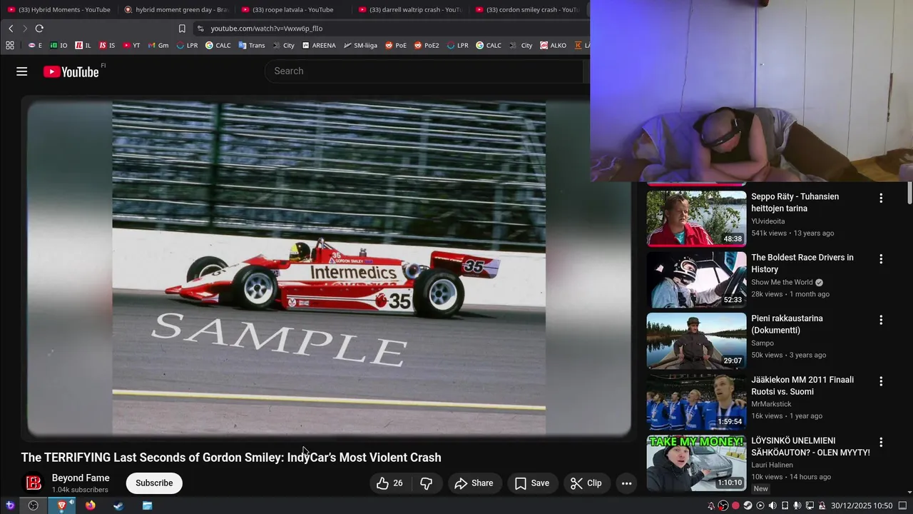Open Firefox from the taskbar
Viewport: 913px width, 514px height.
[90, 505]
